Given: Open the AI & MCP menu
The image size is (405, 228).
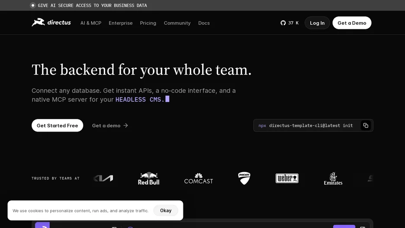Looking at the screenshot, I should 91,23.
